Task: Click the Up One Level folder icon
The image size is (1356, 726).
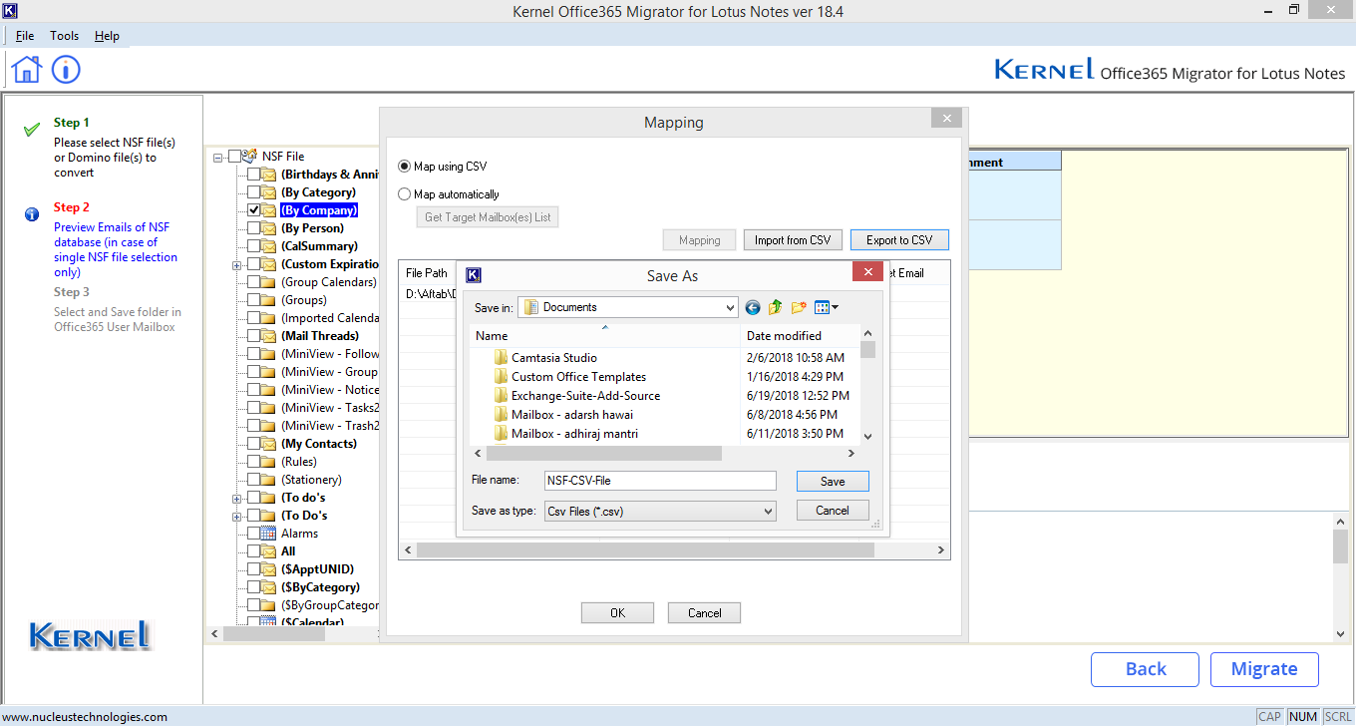Action: [x=776, y=307]
